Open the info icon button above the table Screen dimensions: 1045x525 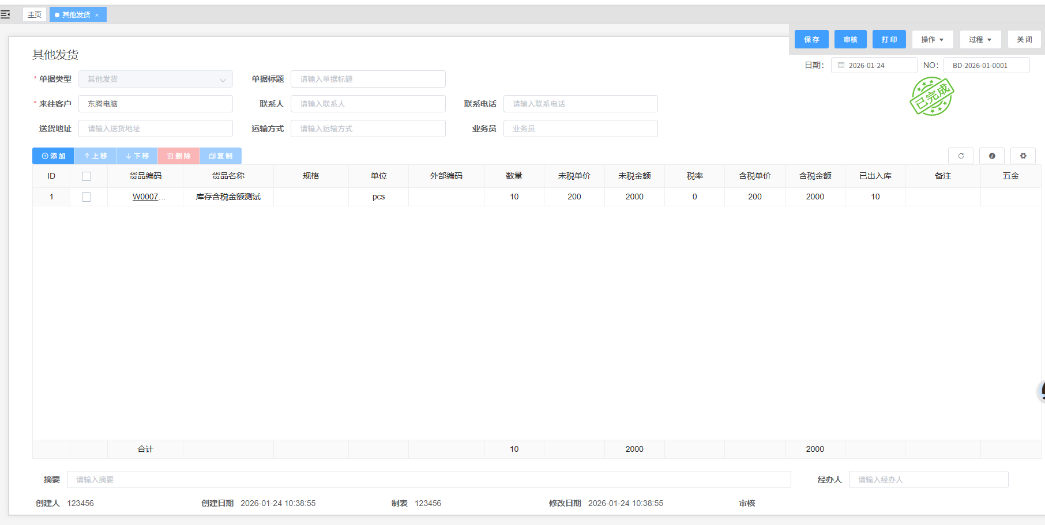click(991, 156)
